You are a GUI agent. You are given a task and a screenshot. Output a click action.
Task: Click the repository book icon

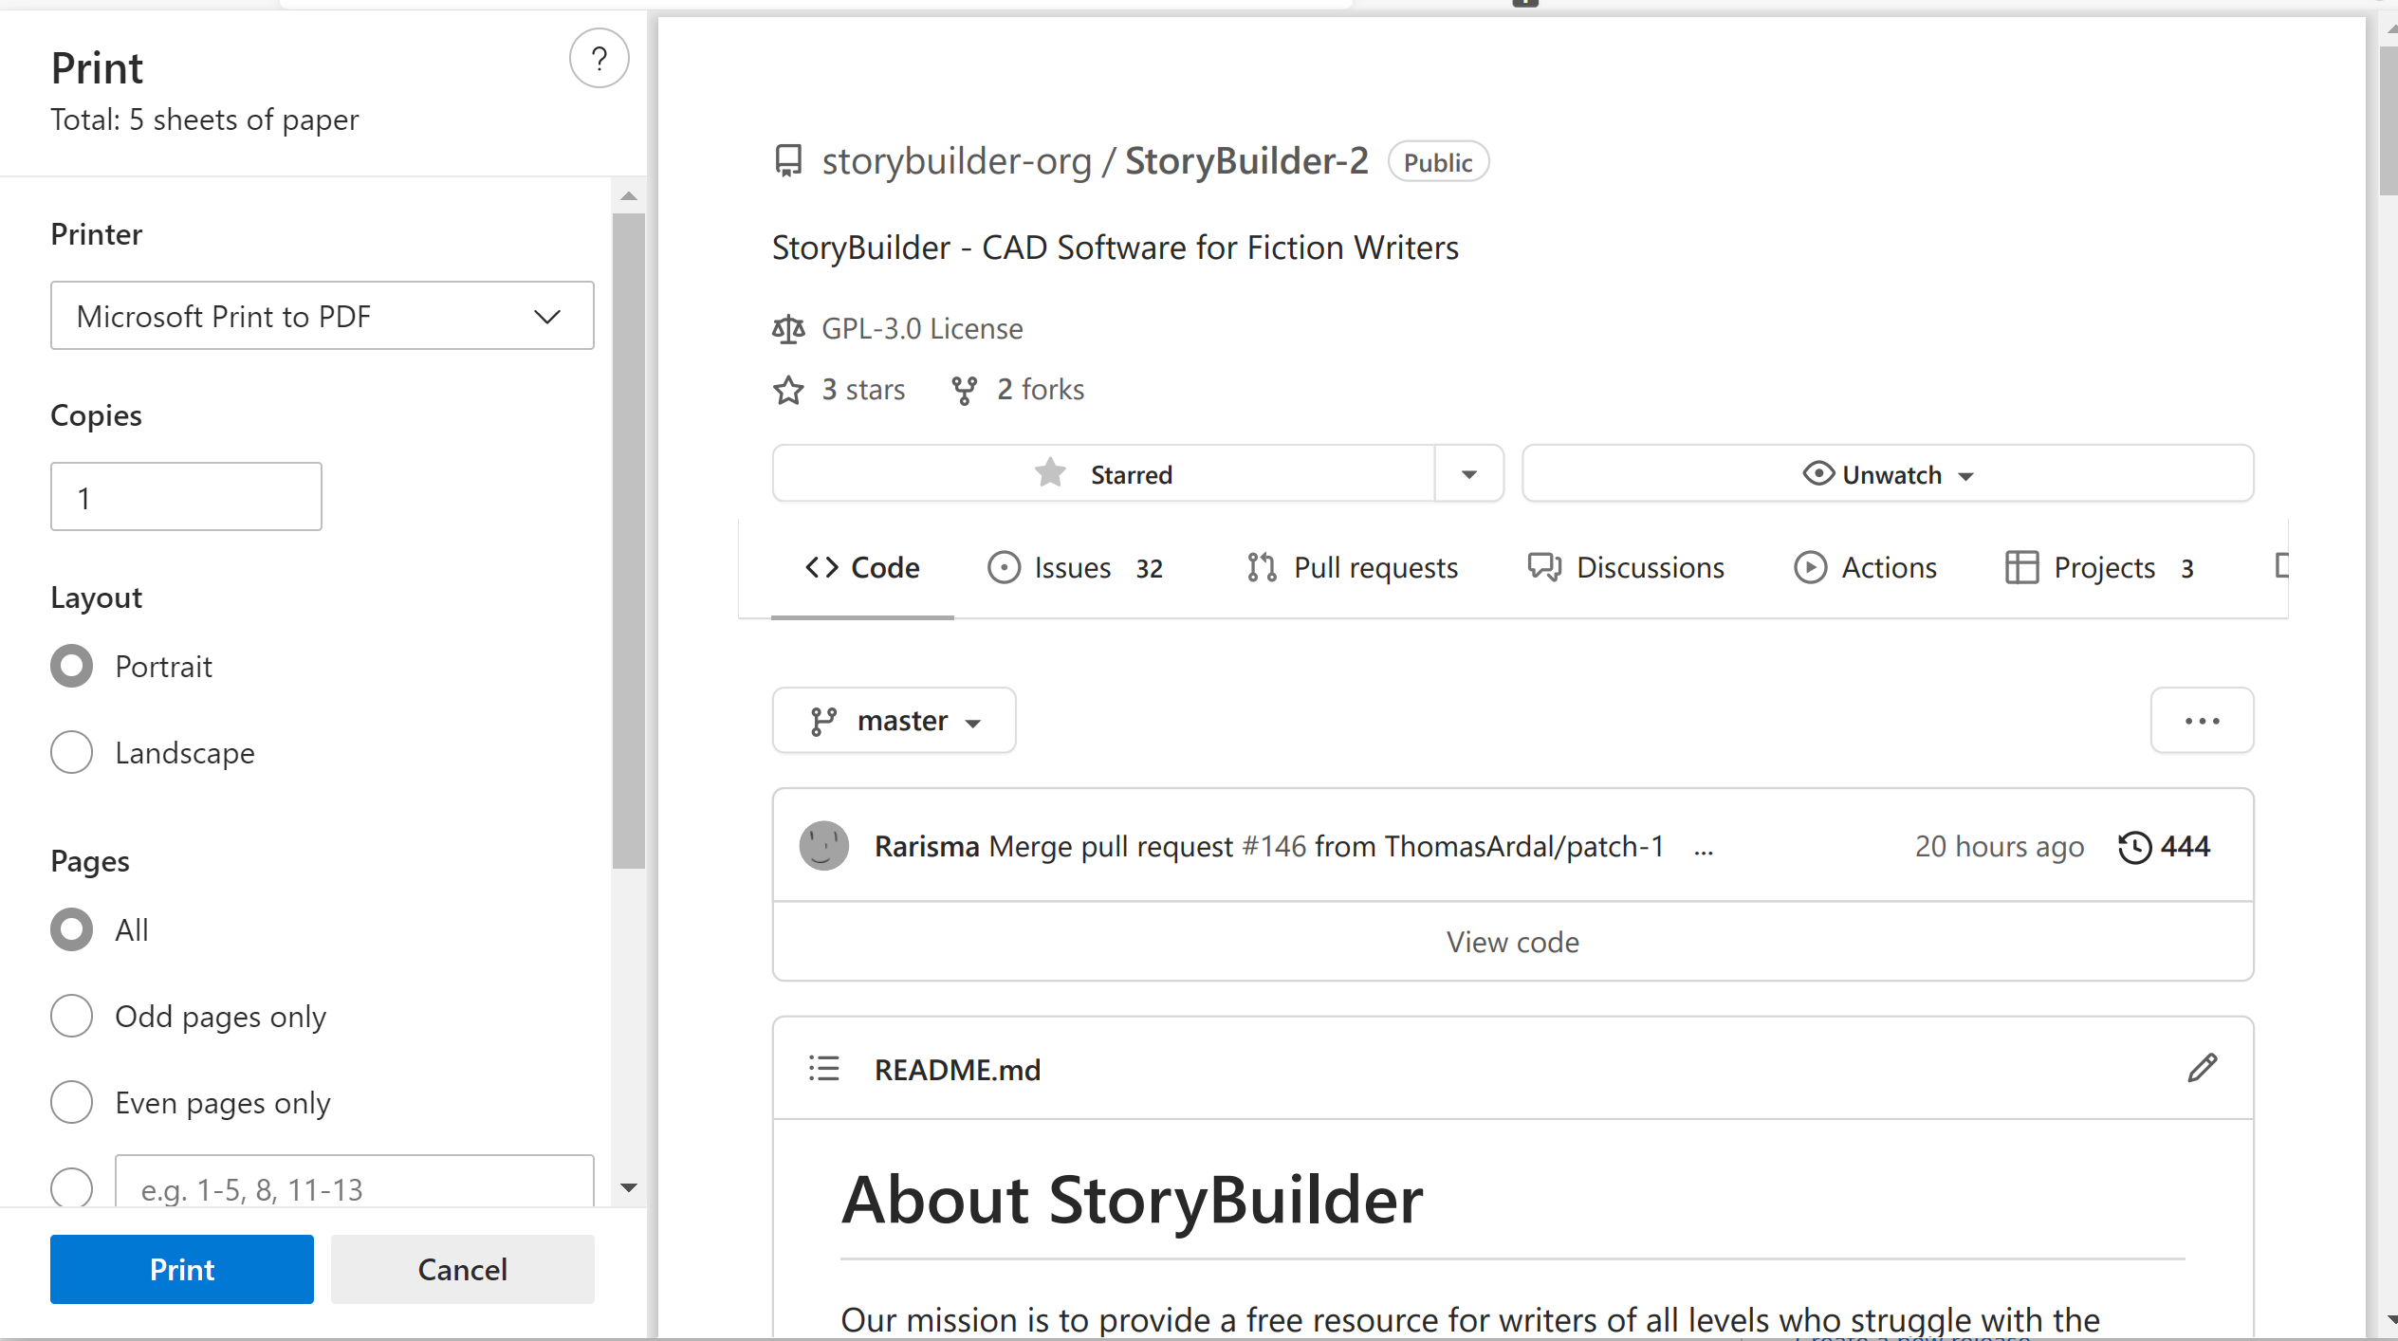(787, 160)
